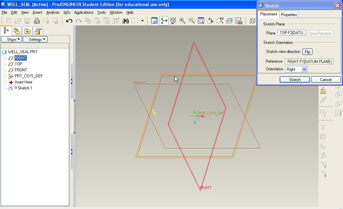Close the Sketch dialog window
This screenshot has width=343, height=209.
click(337, 5)
